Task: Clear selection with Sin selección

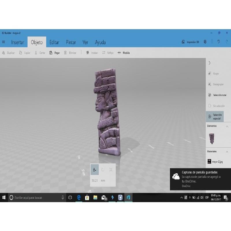Action: pos(216,106)
